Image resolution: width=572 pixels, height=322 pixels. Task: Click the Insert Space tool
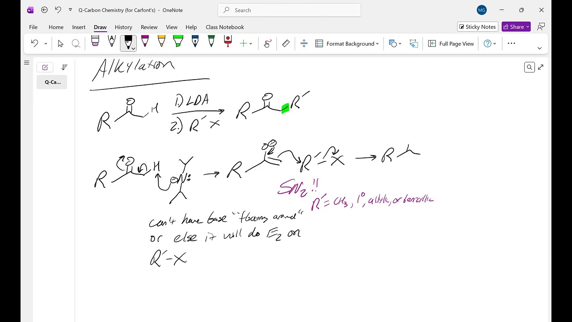pos(304,43)
